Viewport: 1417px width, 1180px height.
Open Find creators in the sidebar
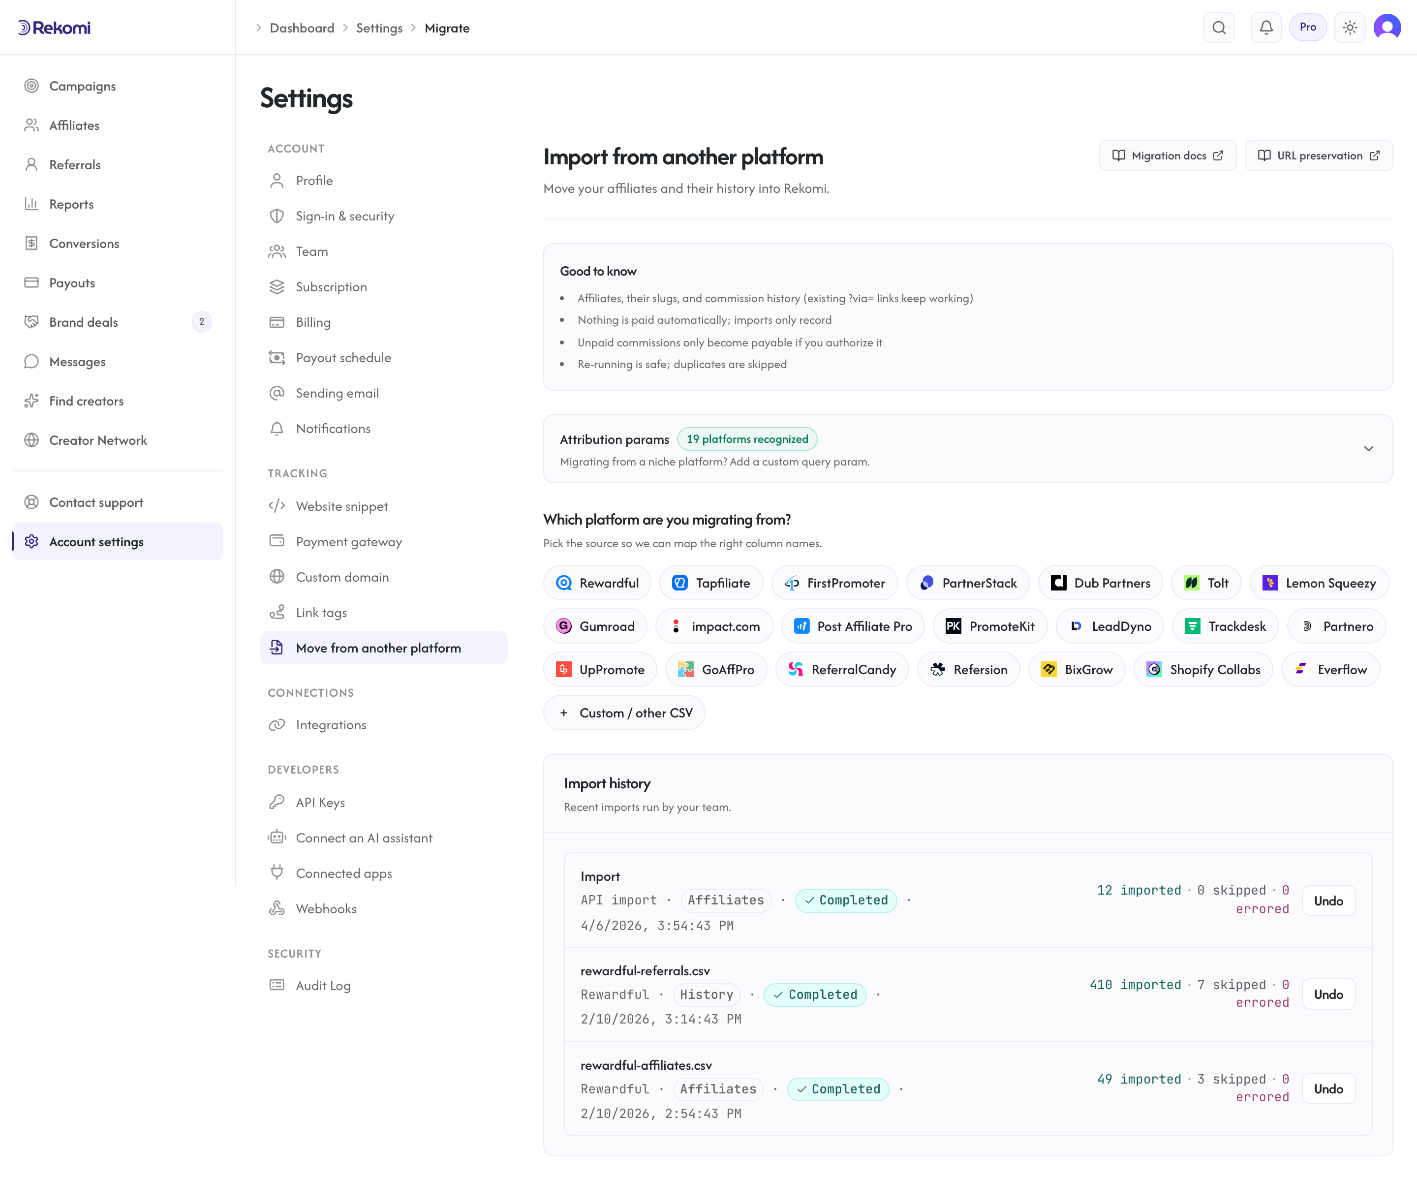click(118, 401)
